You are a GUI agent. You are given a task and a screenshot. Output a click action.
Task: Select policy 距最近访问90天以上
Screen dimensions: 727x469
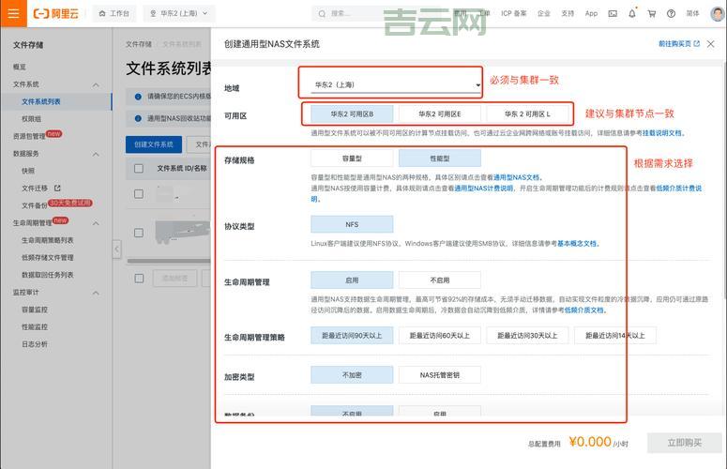pyautogui.click(x=352, y=336)
